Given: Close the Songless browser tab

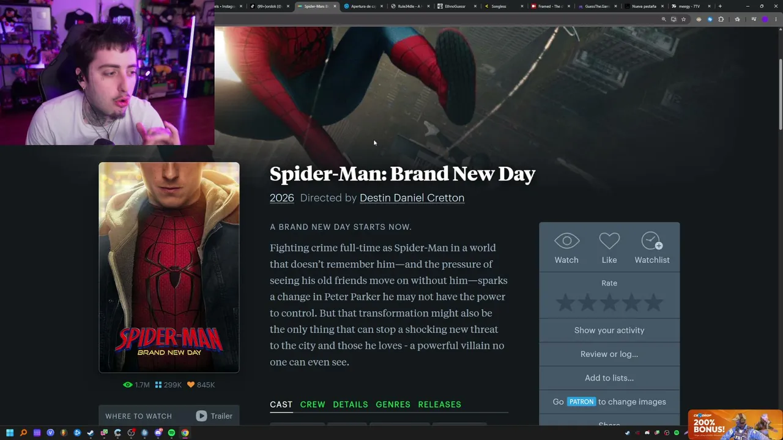Looking at the screenshot, I should point(522,6).
